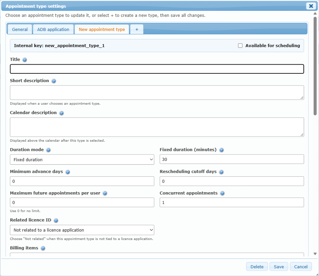Viewport: 319px width, 276px height.
Task: Select the New appointment type tab
Action: [x=102, y=30]
